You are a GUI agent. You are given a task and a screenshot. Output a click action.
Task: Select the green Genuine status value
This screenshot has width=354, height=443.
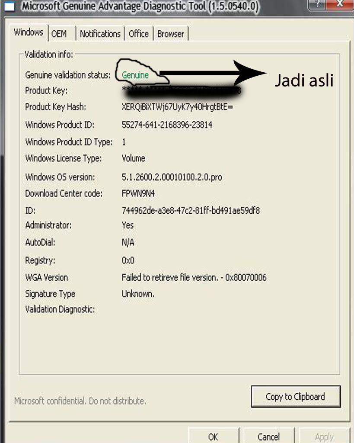(x=135, y=75)
